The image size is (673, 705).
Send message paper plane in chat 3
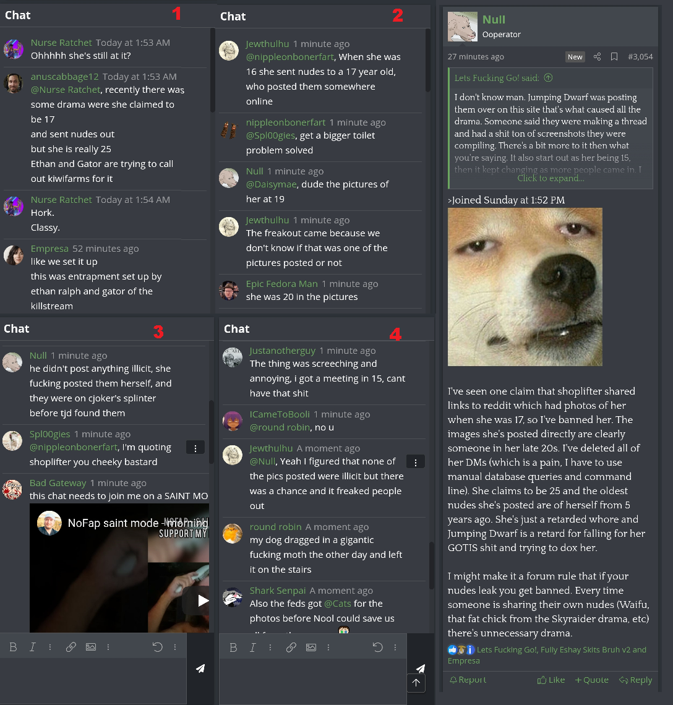tap(200, 669)
